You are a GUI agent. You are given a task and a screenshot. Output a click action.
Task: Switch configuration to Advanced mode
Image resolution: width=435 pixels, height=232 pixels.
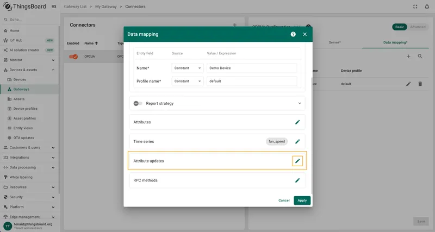418,27
